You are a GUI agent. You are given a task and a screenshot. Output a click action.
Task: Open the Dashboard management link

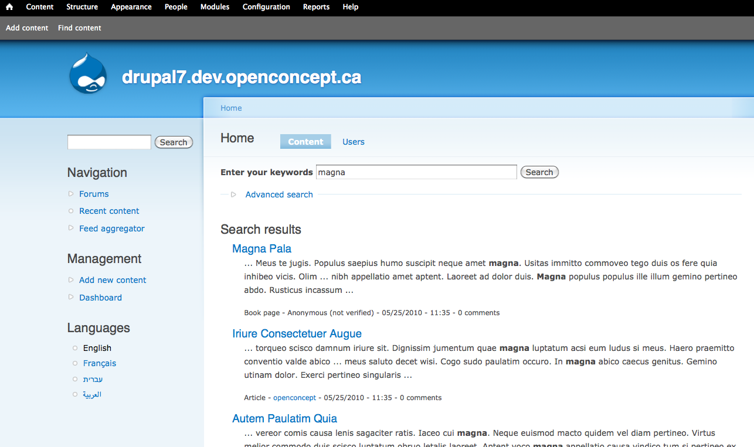(x=100, y=298)
